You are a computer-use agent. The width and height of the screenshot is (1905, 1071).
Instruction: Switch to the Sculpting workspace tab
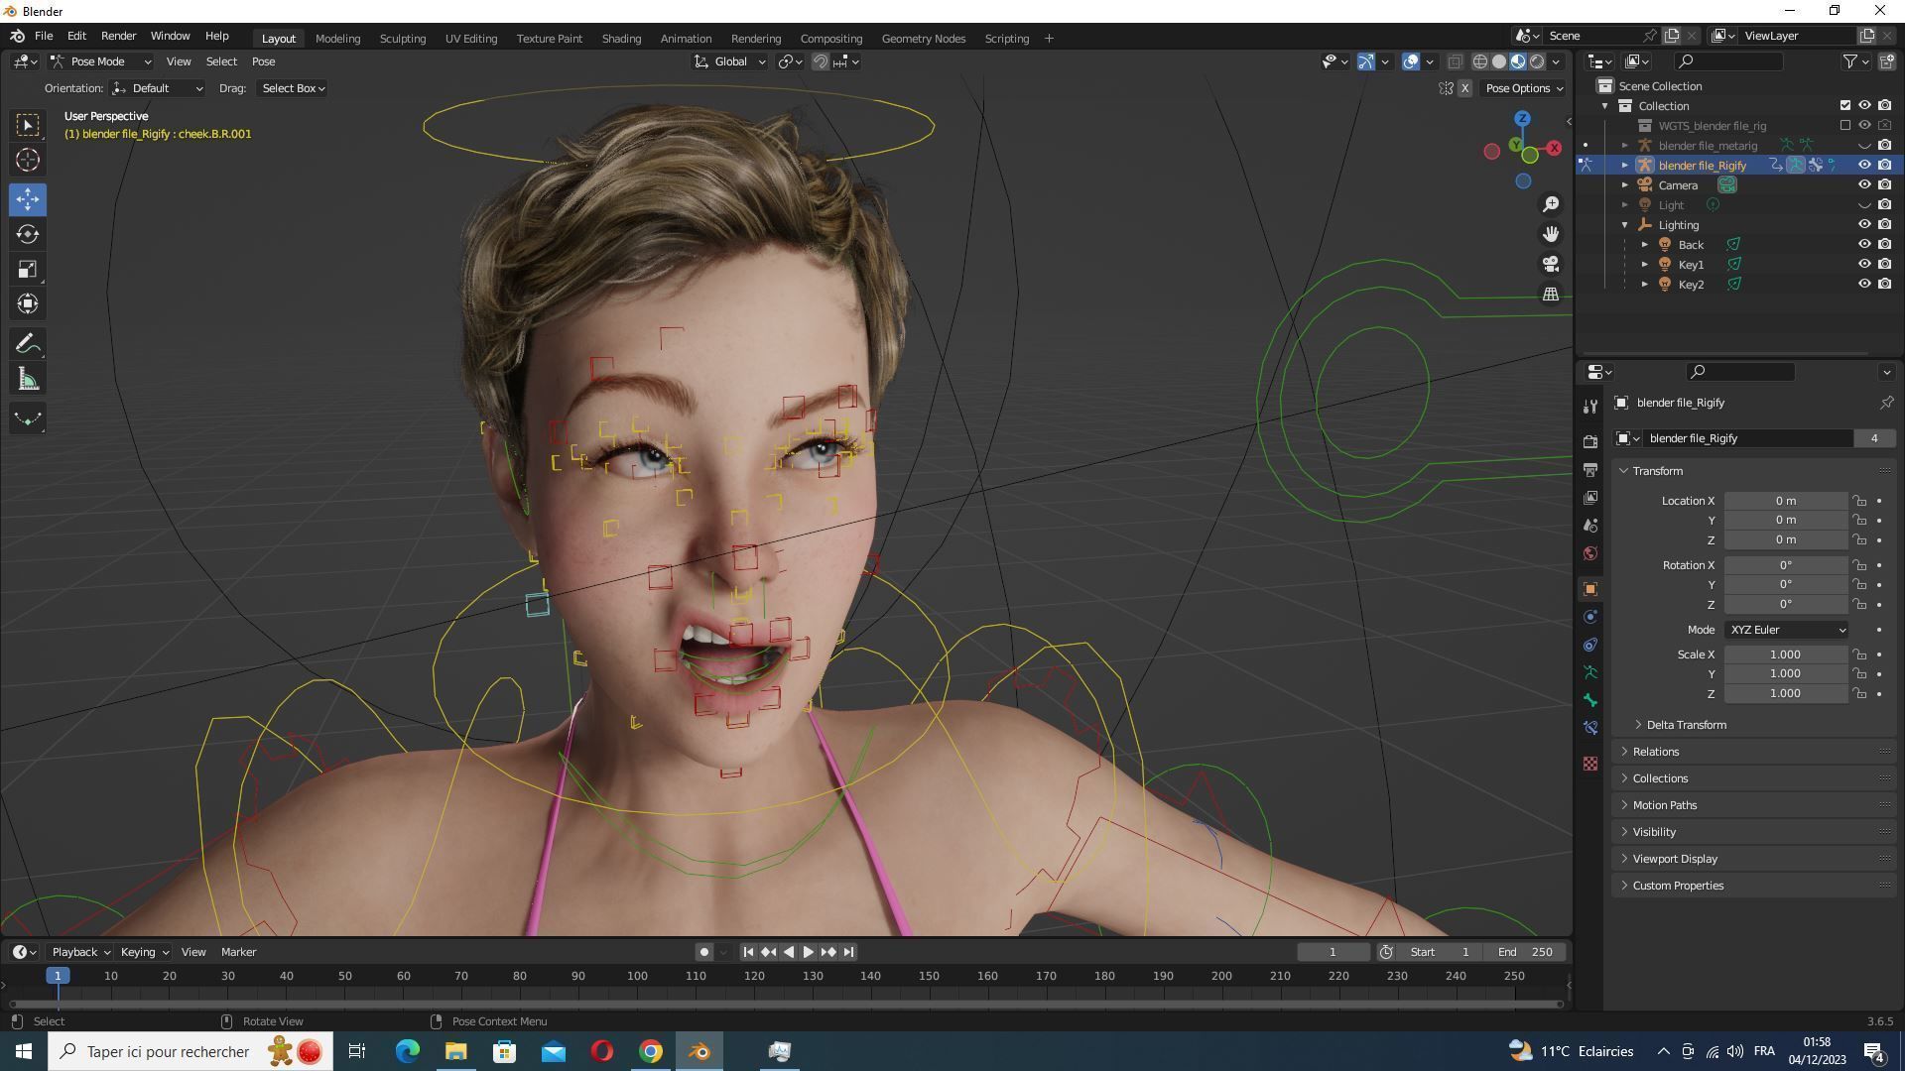tap(402, 39)
